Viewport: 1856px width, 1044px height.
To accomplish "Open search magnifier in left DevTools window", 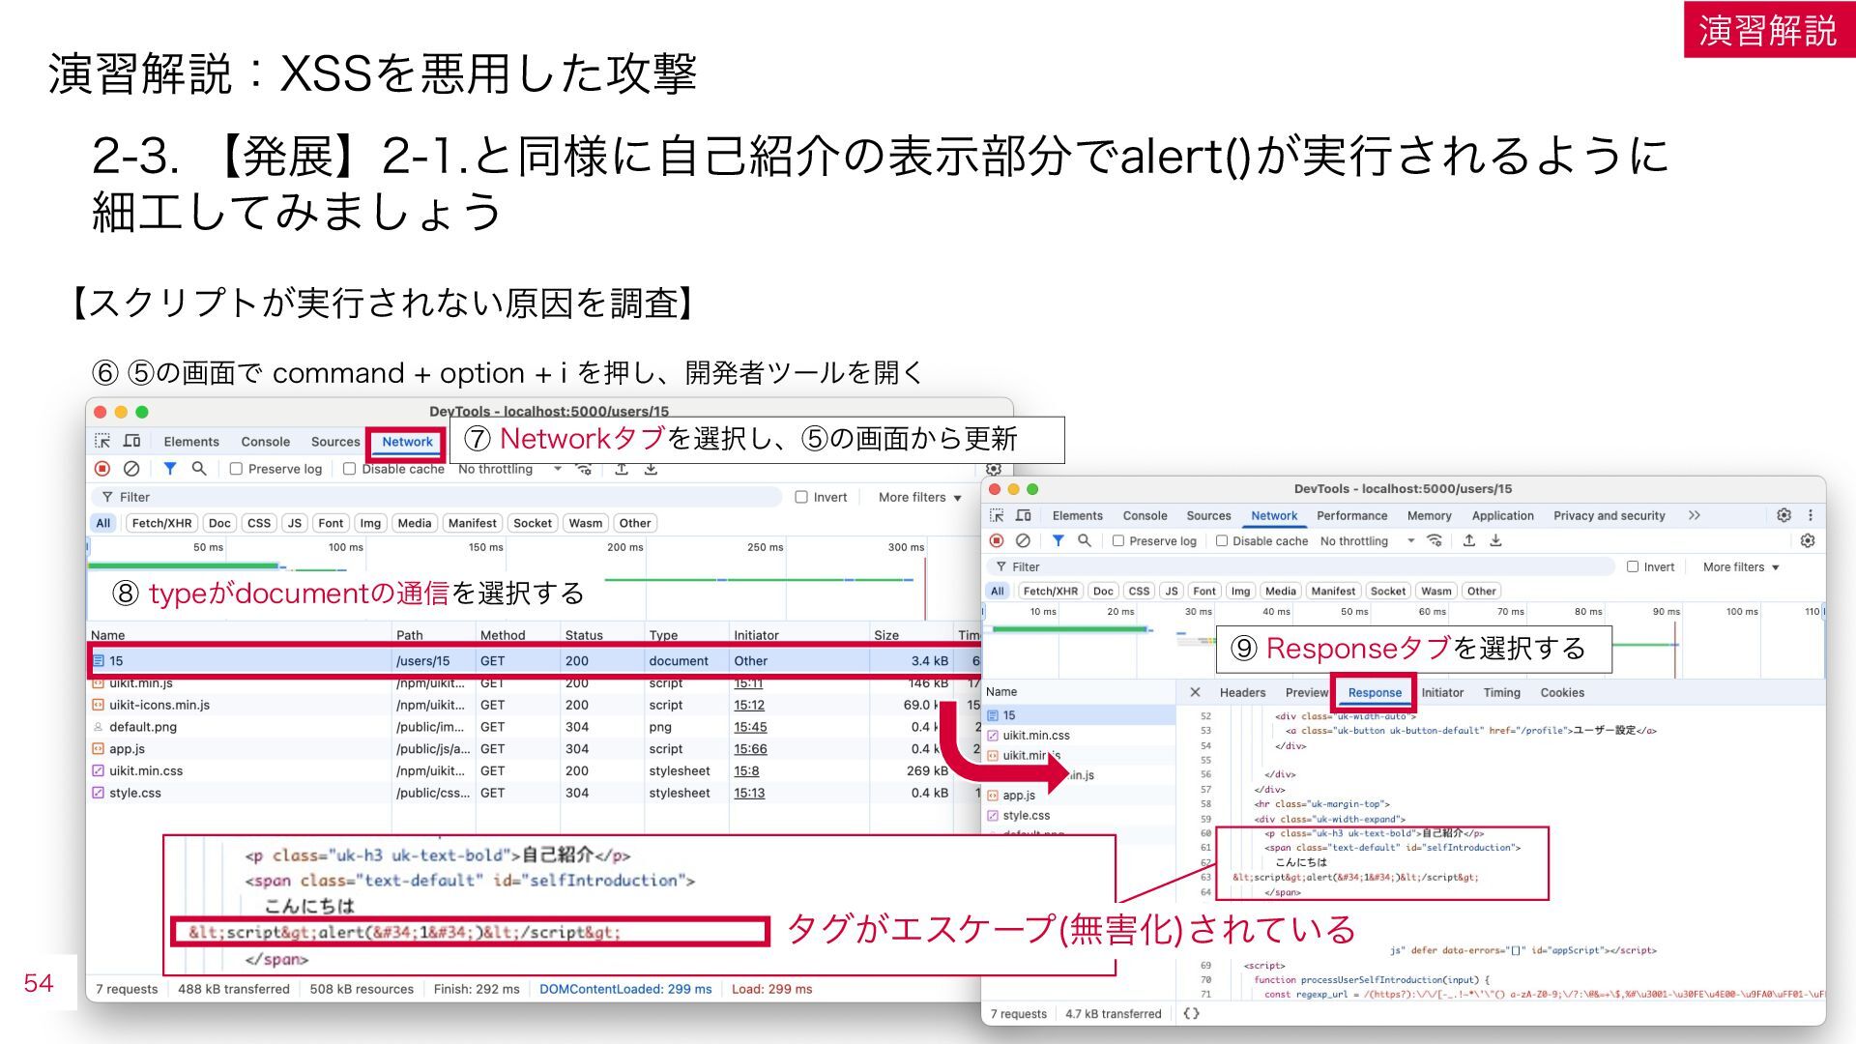I will (x=199, y=469).
